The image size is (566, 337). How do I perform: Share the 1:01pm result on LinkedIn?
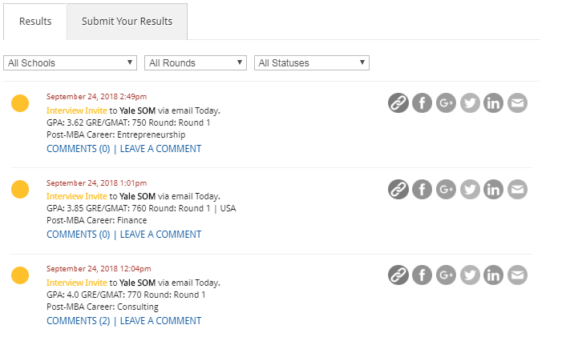coord(494,189)
